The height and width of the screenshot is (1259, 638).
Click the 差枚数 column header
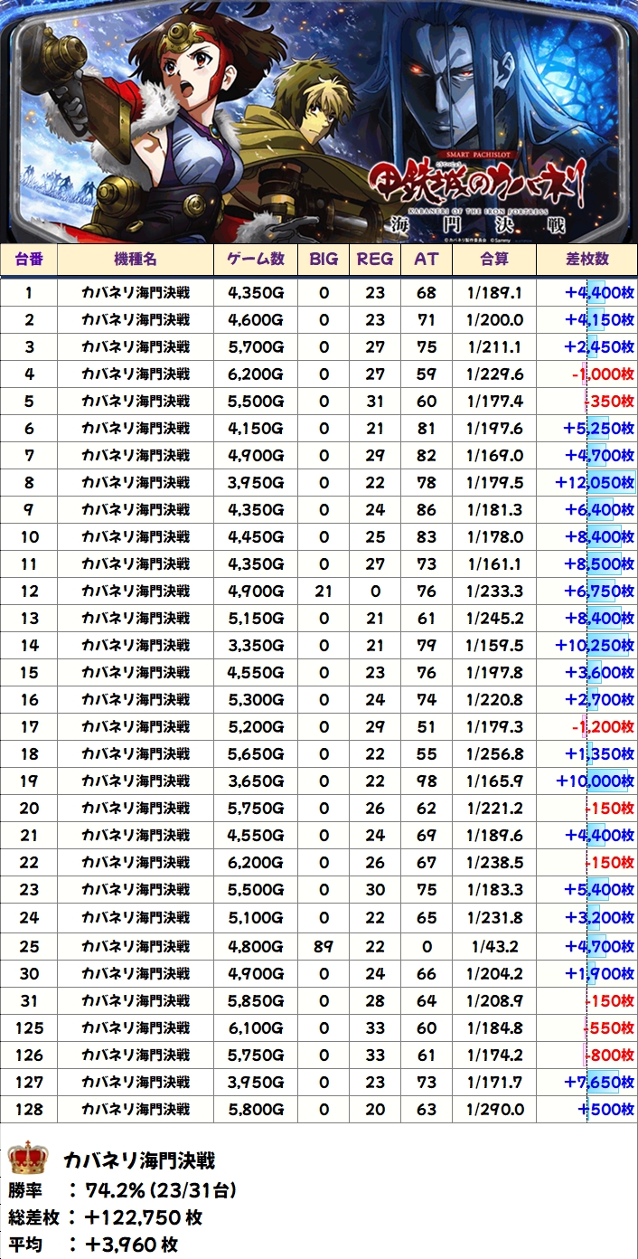coord(587,259)
